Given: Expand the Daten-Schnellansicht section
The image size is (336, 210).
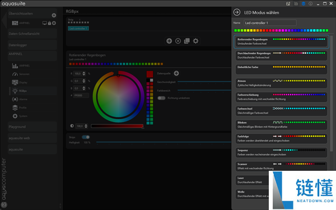Looking at the screenshot, I should pos(32,34).
